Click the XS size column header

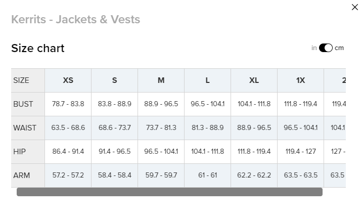tap(68, 80)
